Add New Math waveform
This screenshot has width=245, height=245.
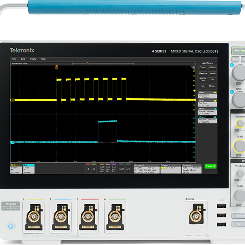[102, 169]
